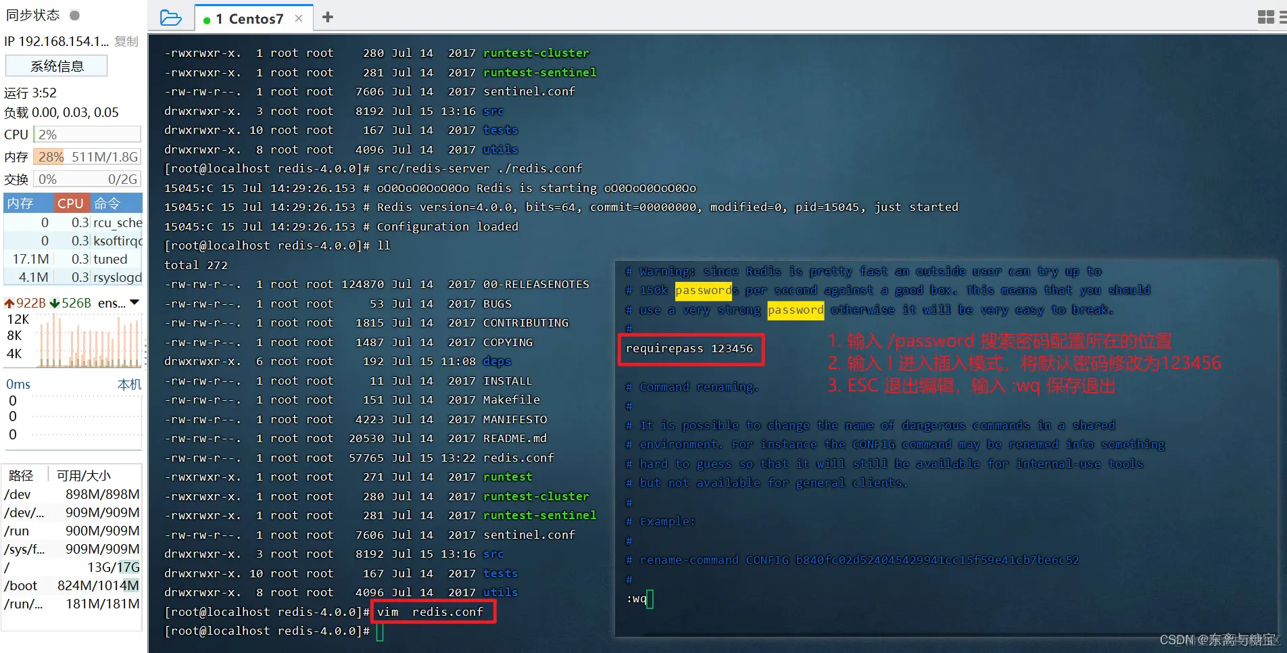The height and width of the screenshot is (653, 1287).
Task: Click the 00-RELEASENOTES file name
Action: [x=536, y=285]
